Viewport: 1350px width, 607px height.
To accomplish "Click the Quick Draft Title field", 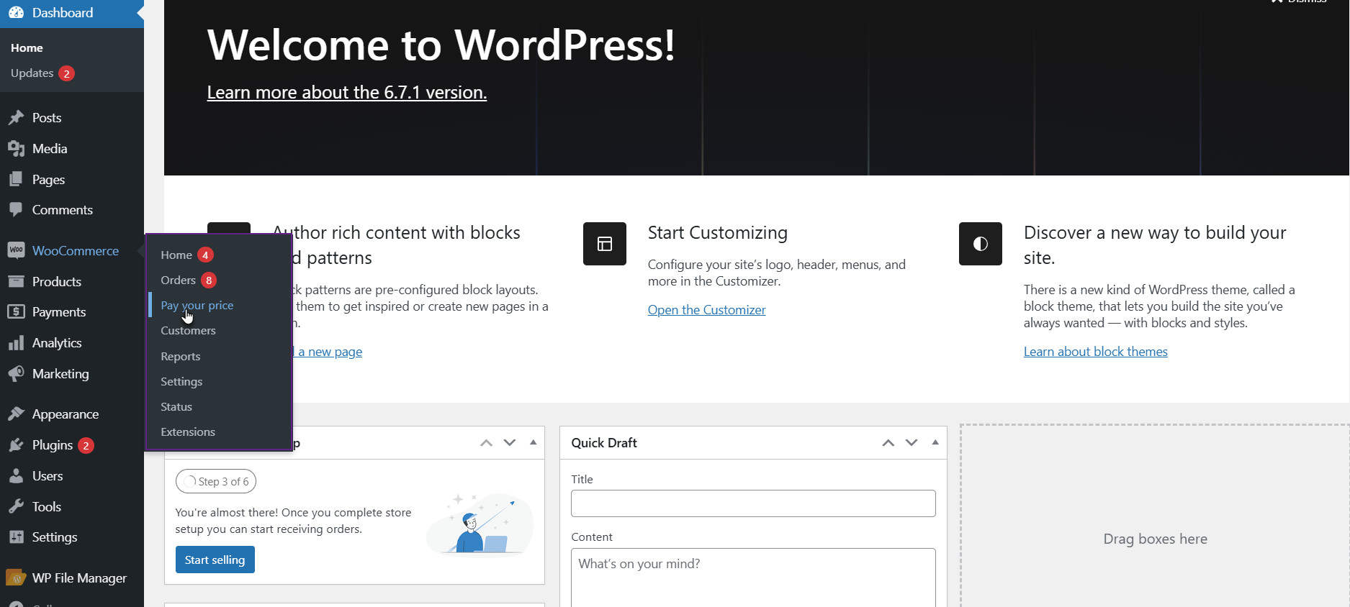I will click(x=753, y=503).
